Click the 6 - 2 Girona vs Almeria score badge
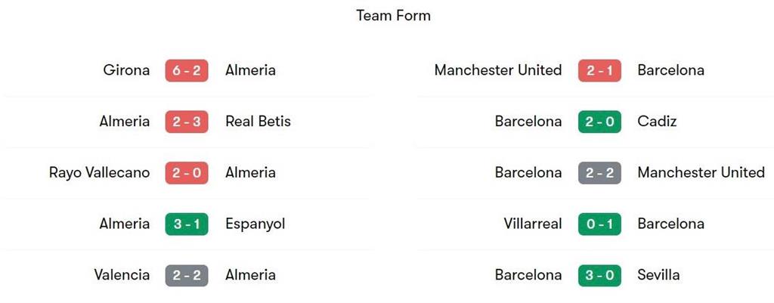 click(187, 70)
